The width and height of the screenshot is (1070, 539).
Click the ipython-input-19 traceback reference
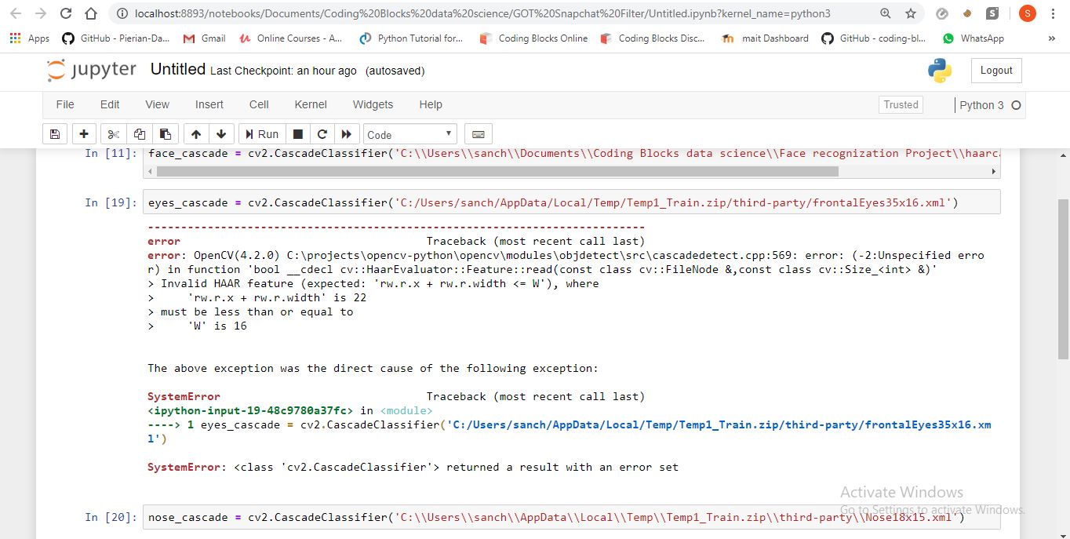(x=249, y=410)
